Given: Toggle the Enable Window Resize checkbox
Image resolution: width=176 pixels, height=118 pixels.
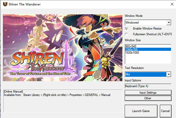Looking at the screenshot, I should tap(126, 29).
